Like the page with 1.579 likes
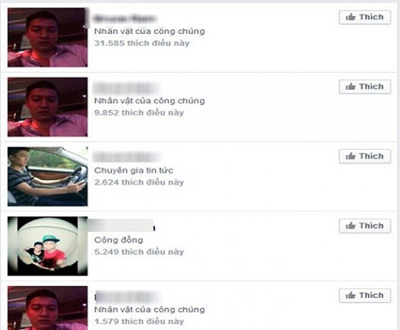 tap(365, 296)
